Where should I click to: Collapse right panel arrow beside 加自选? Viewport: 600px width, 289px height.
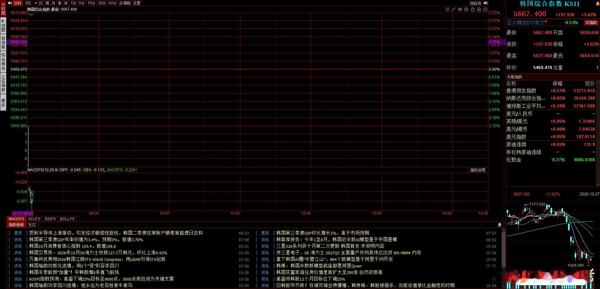pos(485,3)
